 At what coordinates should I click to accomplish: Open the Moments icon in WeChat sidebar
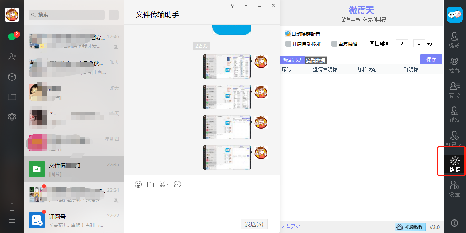coord(12,117)
